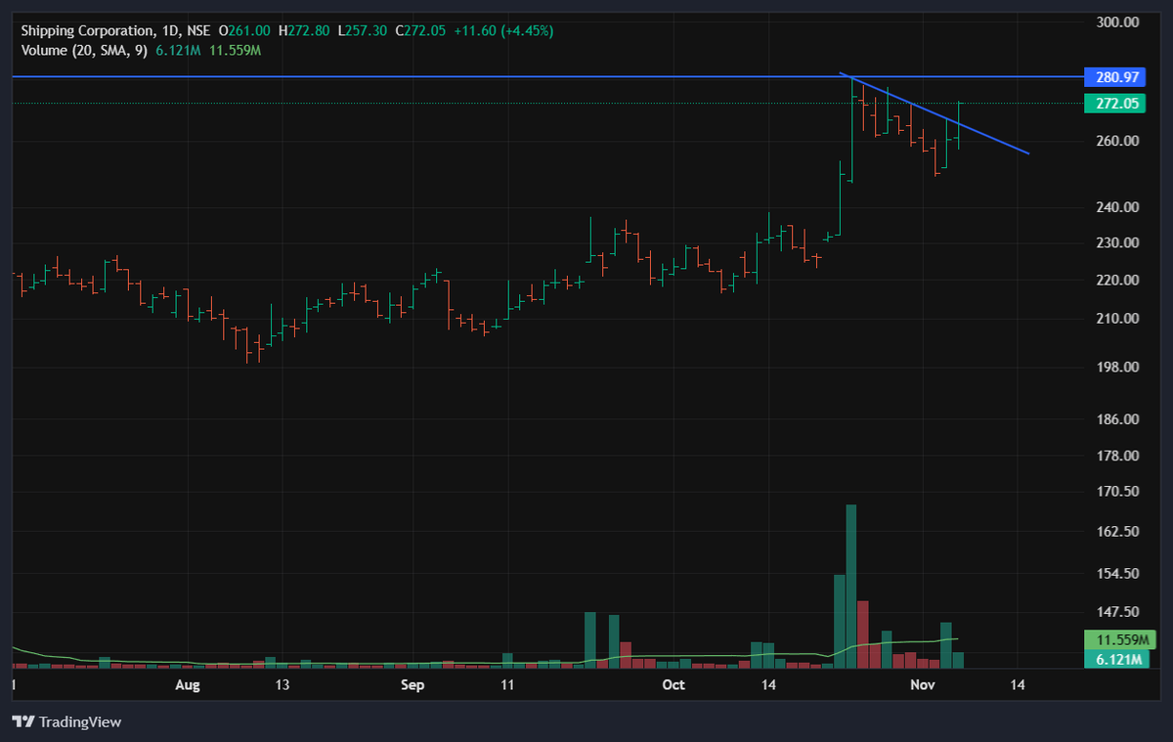Click the 198.00 price axis label
The width and height of the screenshot is (1173, 742).
[1115, 367]
